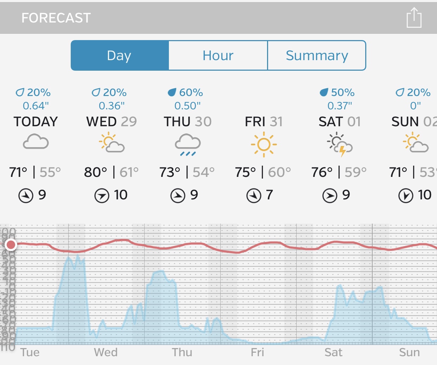Tap the share icon in Forecast header
The height and width of the screenshot is (365, 437).
tap(414, 18)
